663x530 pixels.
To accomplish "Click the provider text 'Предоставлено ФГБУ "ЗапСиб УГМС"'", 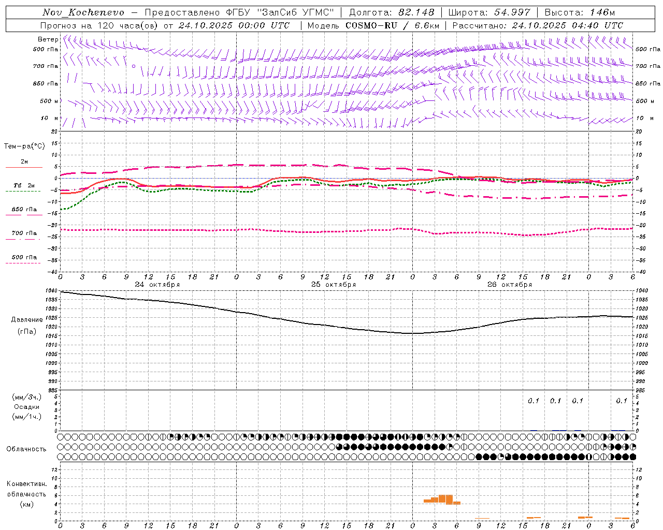I will 239,12.
